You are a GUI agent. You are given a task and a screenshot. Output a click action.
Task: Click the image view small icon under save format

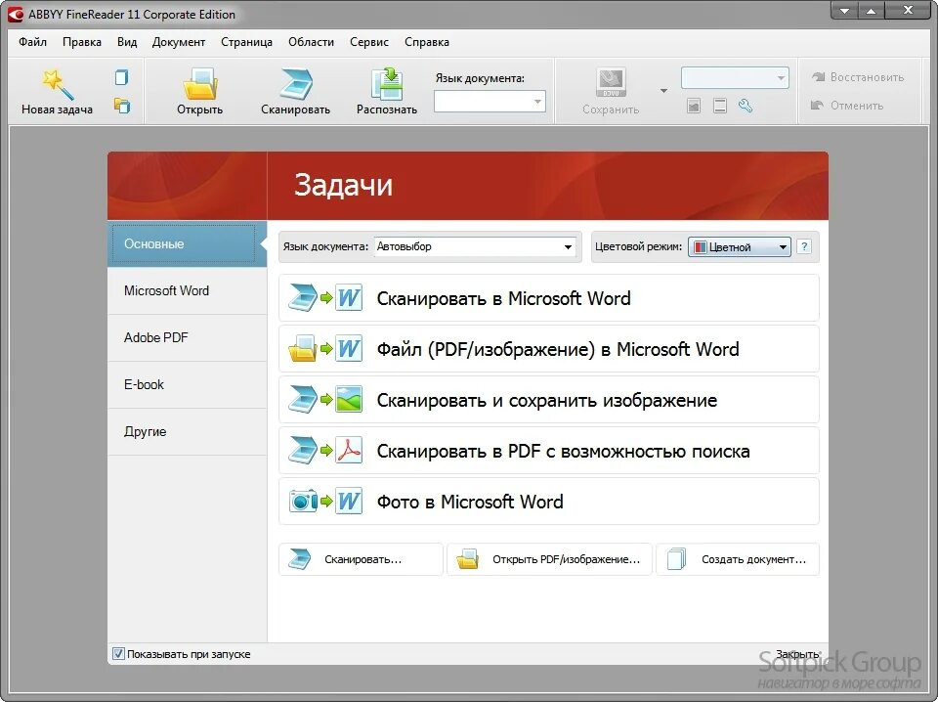pyautogui.click(x=694, y=106)
